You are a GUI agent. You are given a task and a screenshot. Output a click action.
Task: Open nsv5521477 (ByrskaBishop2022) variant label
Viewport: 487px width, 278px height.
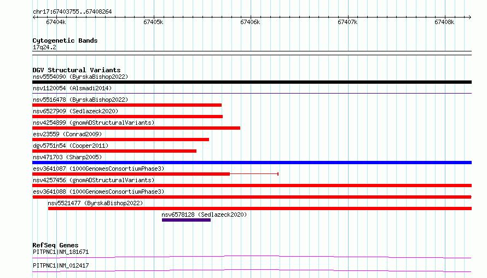95,203
